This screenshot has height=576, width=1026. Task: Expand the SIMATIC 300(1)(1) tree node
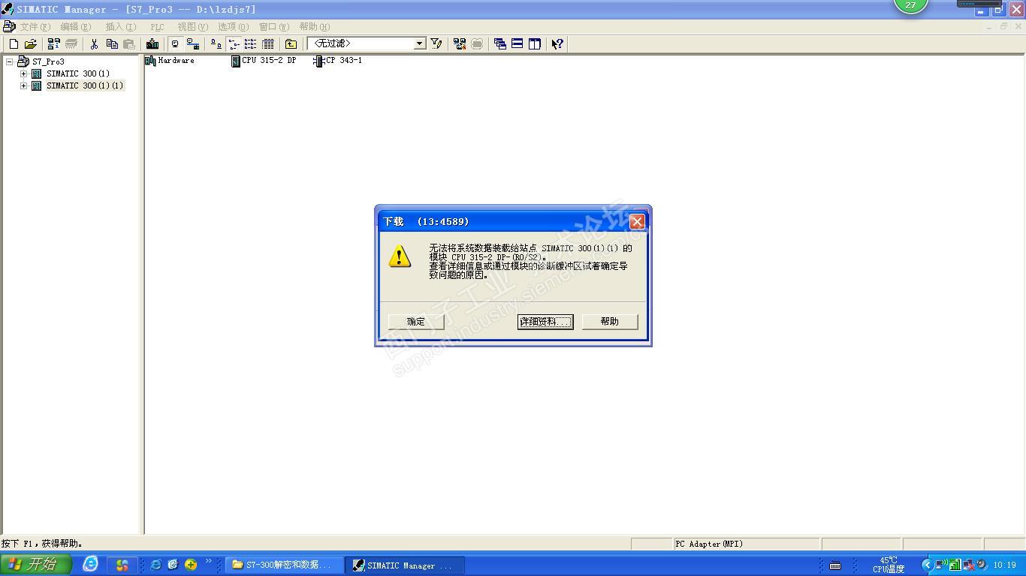[x=23, y=85]
